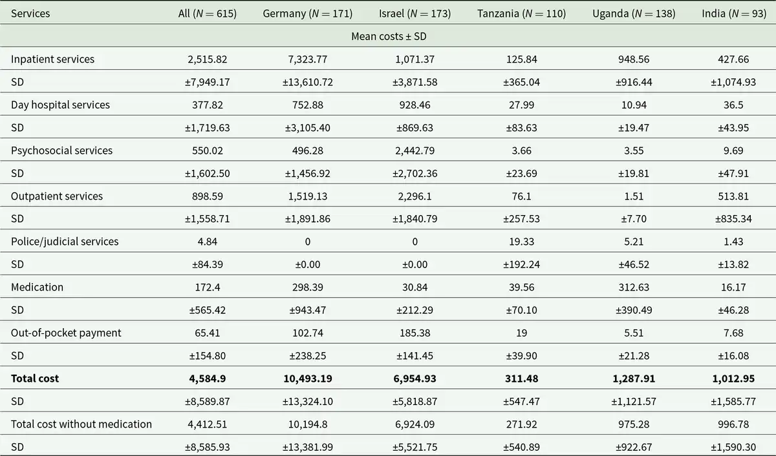Click the bold Total cost row label
Viewport: 776px width, 456px height.
(x=35, y=378)
